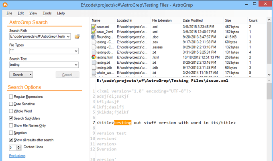Enable Show File Names Only
The height and width of the screenshot is (161, 273).
coord(11,125)
